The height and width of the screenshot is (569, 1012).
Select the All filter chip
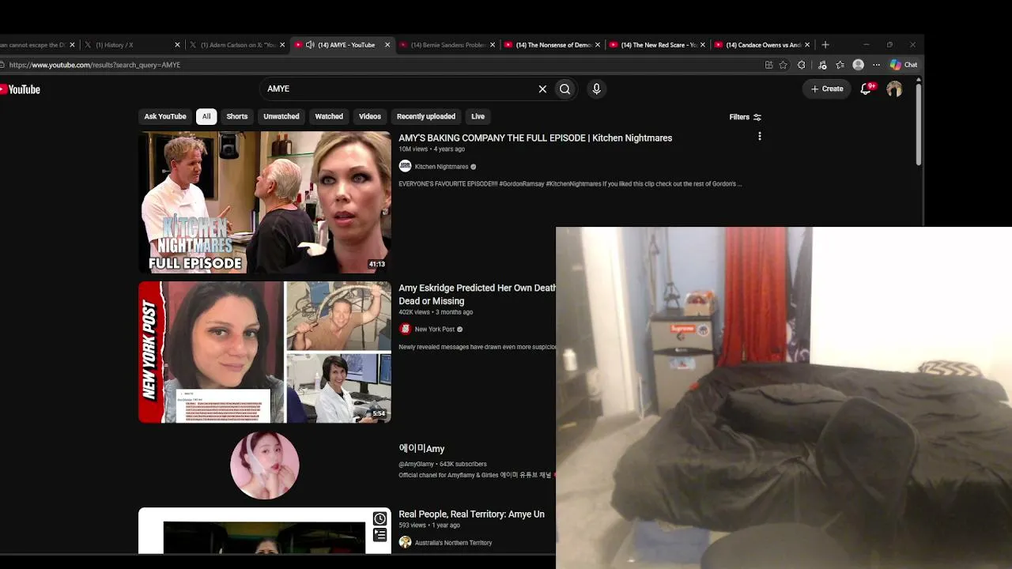coord(206,116)
